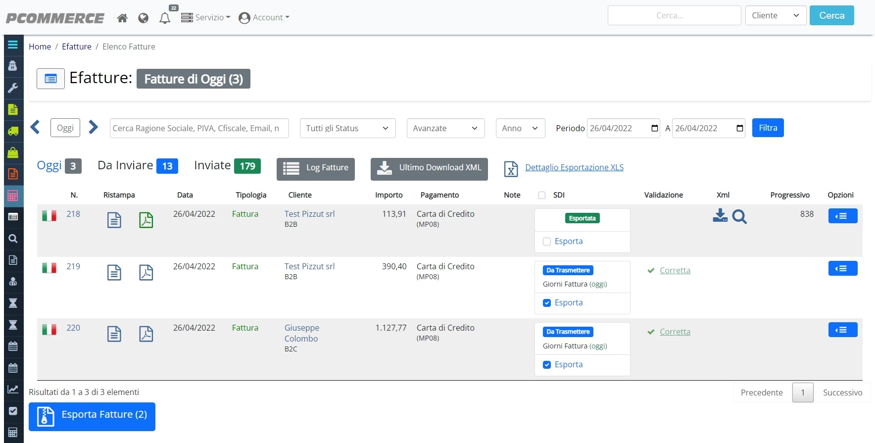Click the Efatture breadcrumb
Viewport: 875px width, 443px height.
(77, 47)
